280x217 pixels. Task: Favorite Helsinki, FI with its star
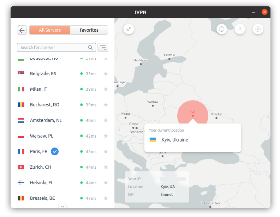[x=106, y=182]
